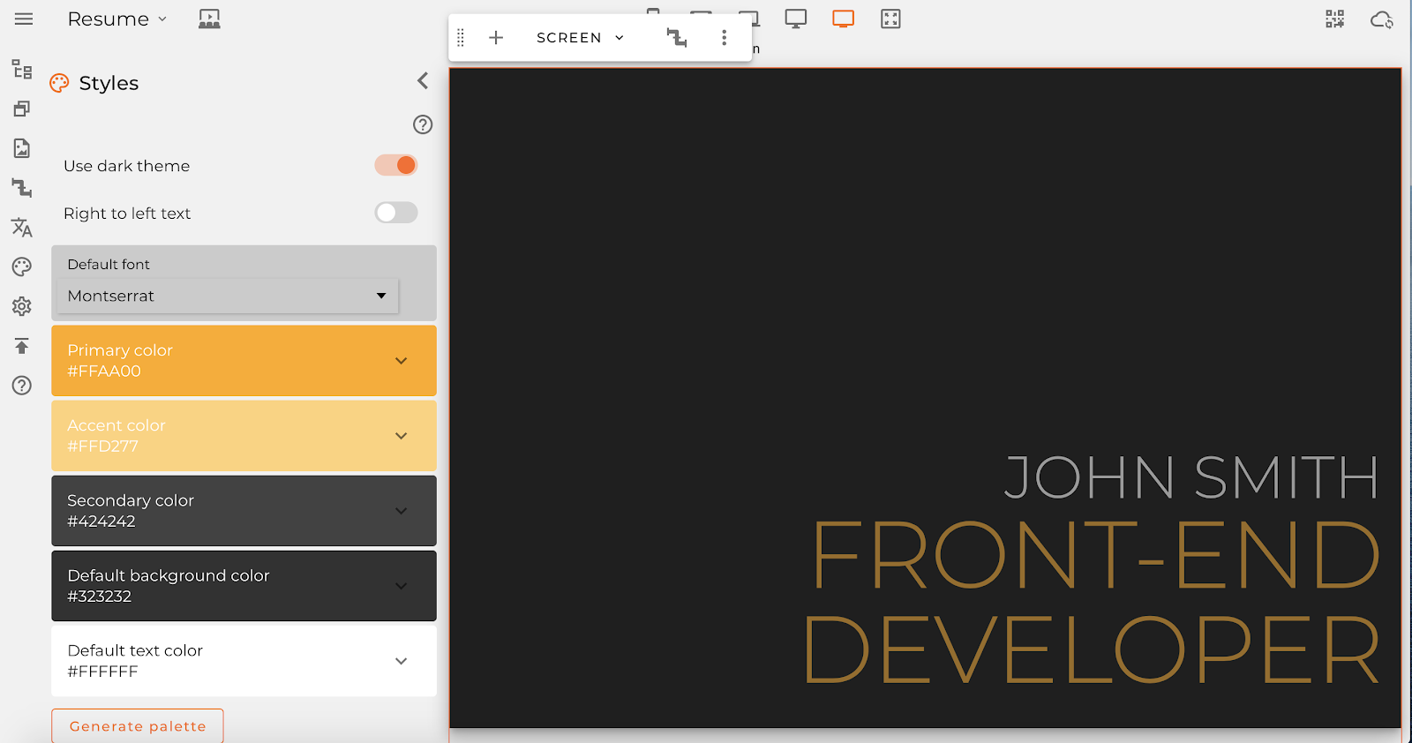Enable the Right to left text switch

pos(396,213)
